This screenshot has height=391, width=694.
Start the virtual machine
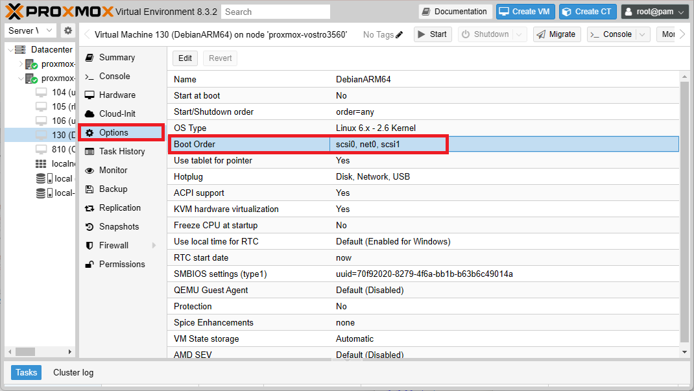pyautogui.click(x=433, y=34)
